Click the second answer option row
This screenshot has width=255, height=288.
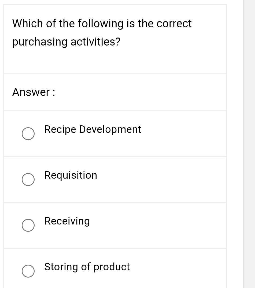pyautogui.click(x=115, y=179)
